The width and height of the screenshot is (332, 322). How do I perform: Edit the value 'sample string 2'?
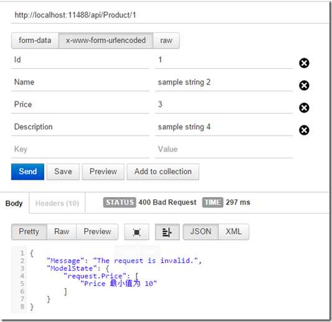(x=224, y=82)
